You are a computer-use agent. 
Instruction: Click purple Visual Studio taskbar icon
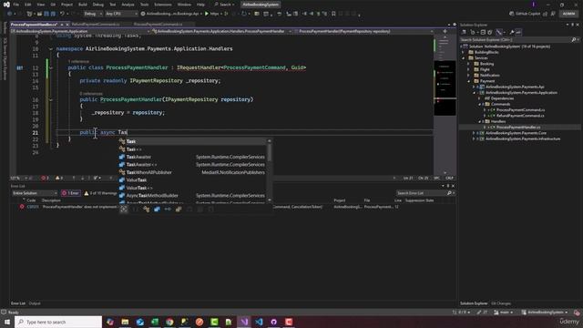(x=244, y=322)
